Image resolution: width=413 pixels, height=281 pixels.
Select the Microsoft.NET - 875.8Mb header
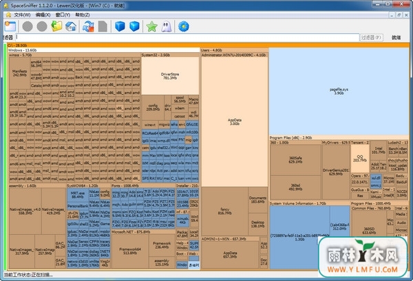pos(143,232)
